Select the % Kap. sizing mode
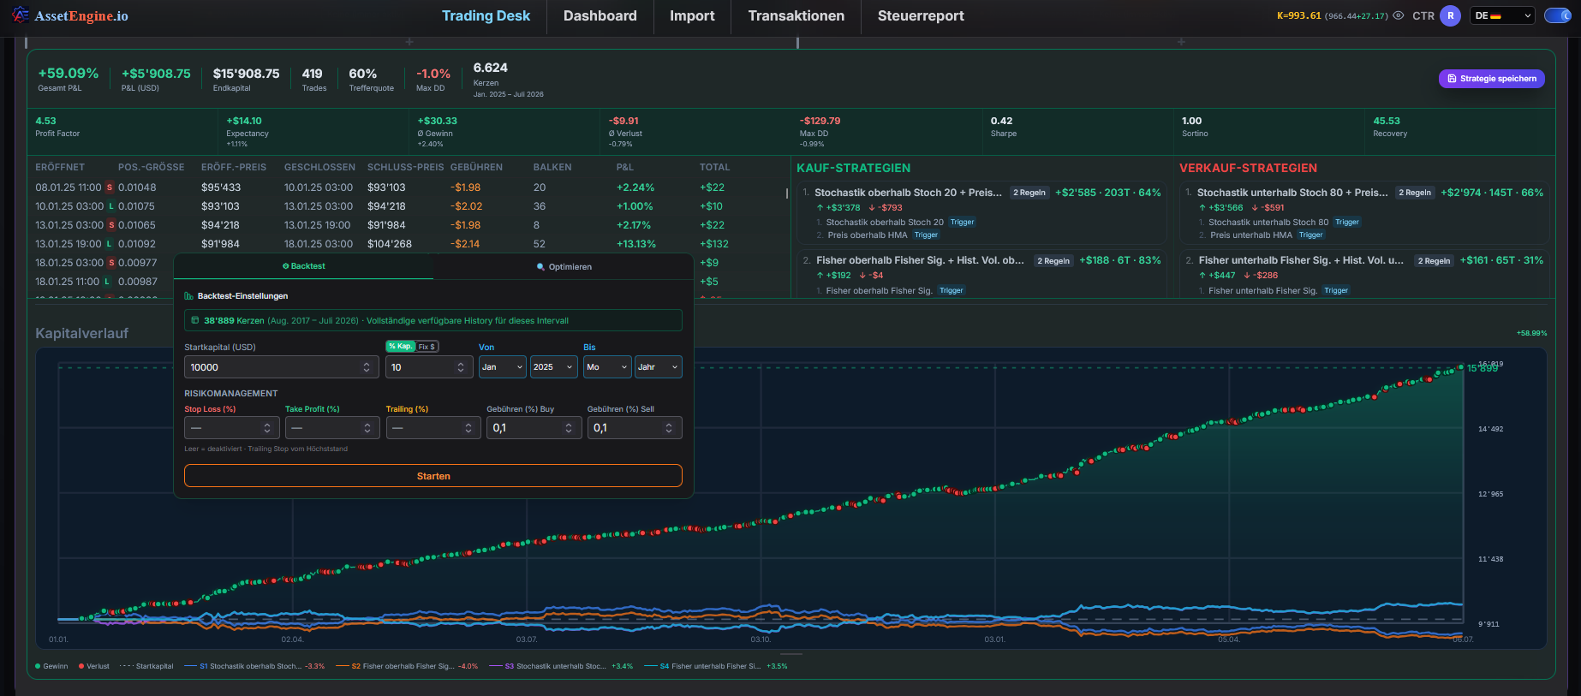 (x=400, y=346)
